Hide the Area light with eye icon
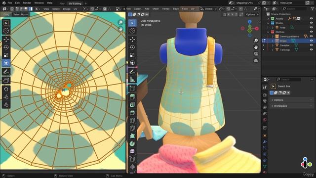The image size is (316, 178). [311, 28]
